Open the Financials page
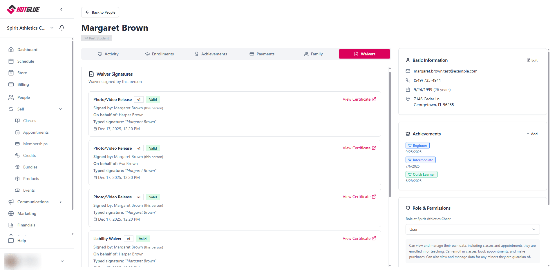 click(26, 225)
